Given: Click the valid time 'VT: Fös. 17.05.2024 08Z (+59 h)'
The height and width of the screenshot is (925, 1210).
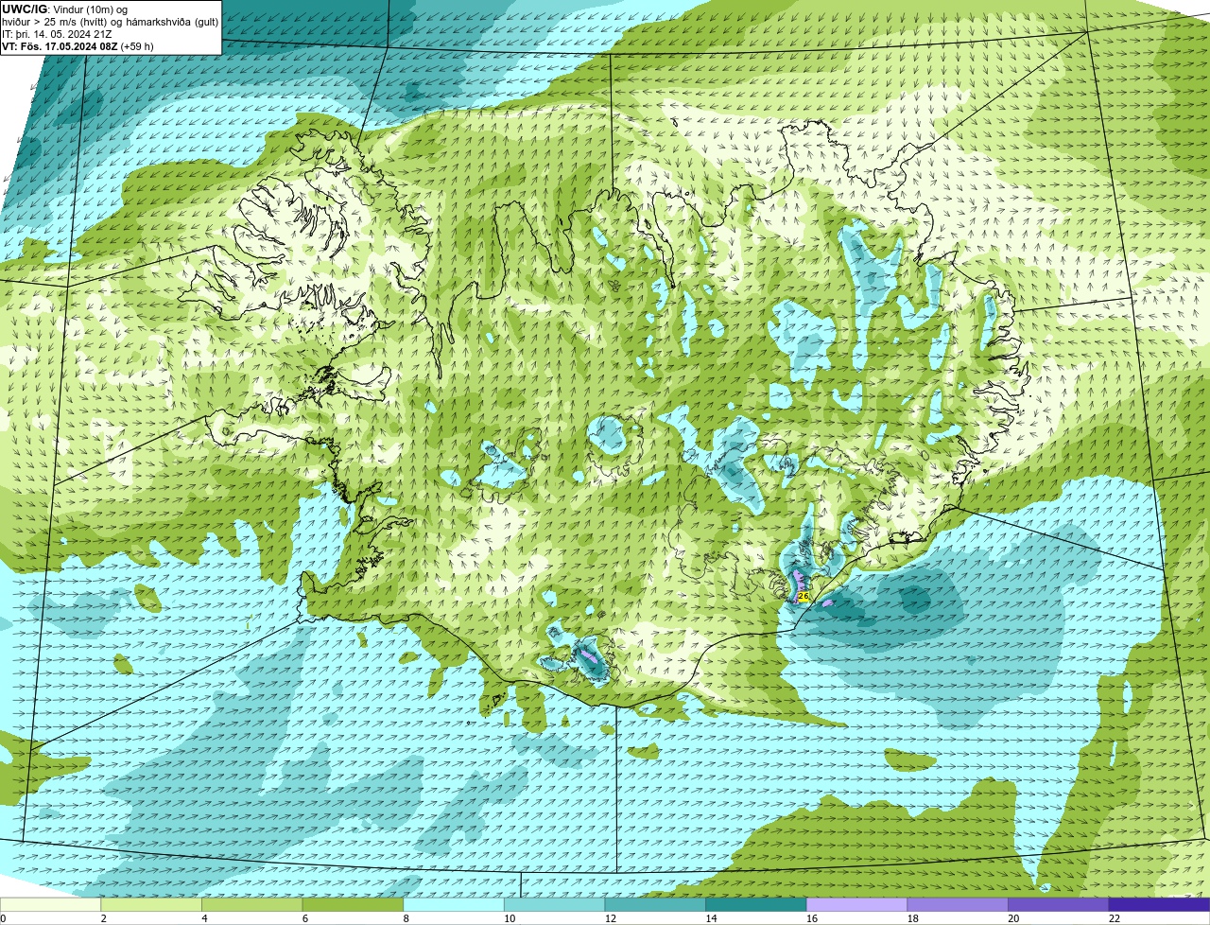Looking at the screenshot, I should click(78, 46).
